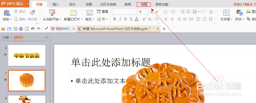Insert Shapes (形状) icon

(240, 13)
